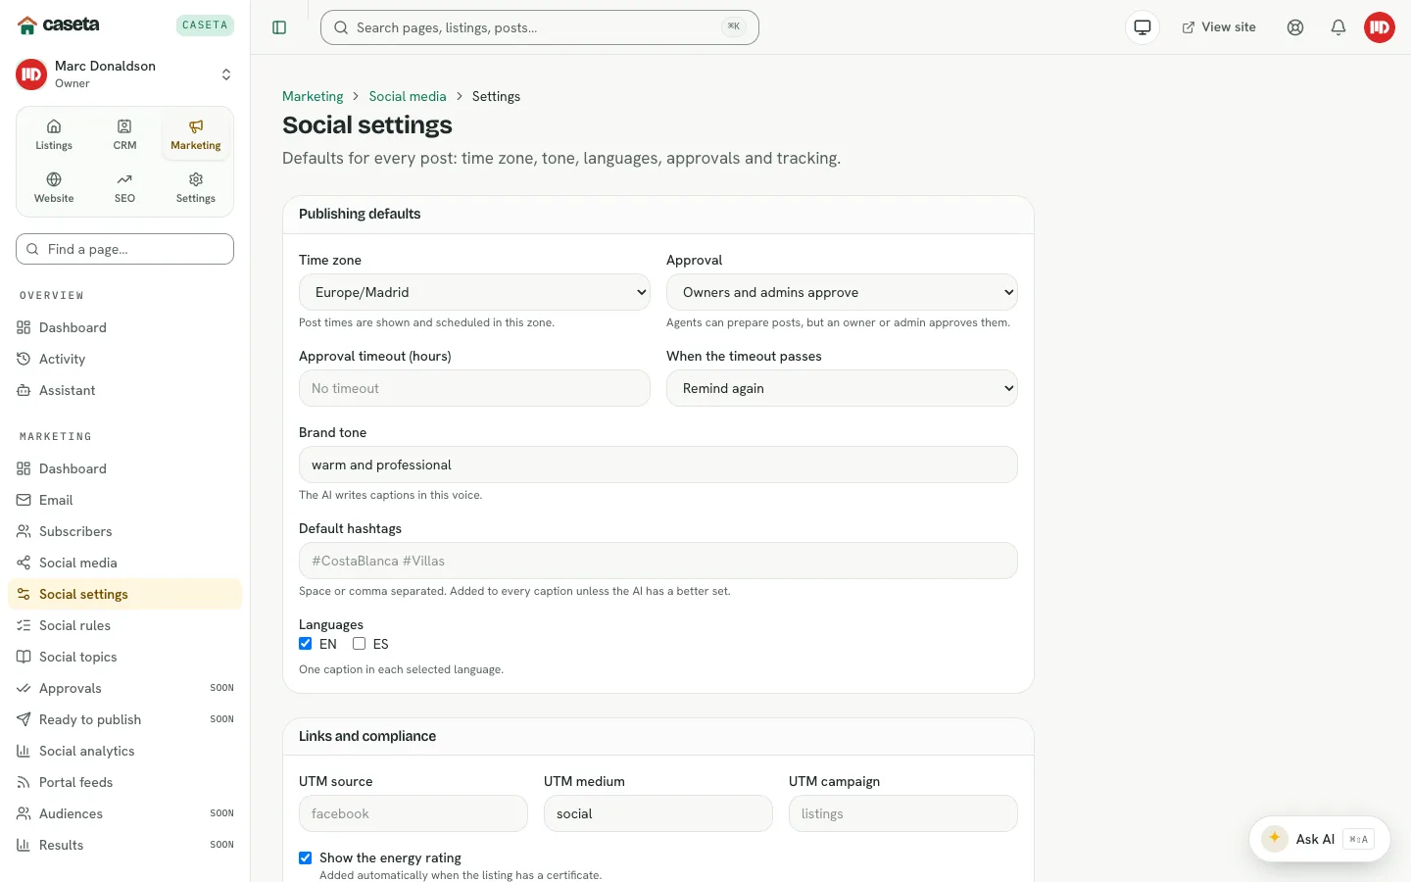Check the ES language checkbox
The height and width of the screenshot is (882, 1411).
(x=360, y=644)
